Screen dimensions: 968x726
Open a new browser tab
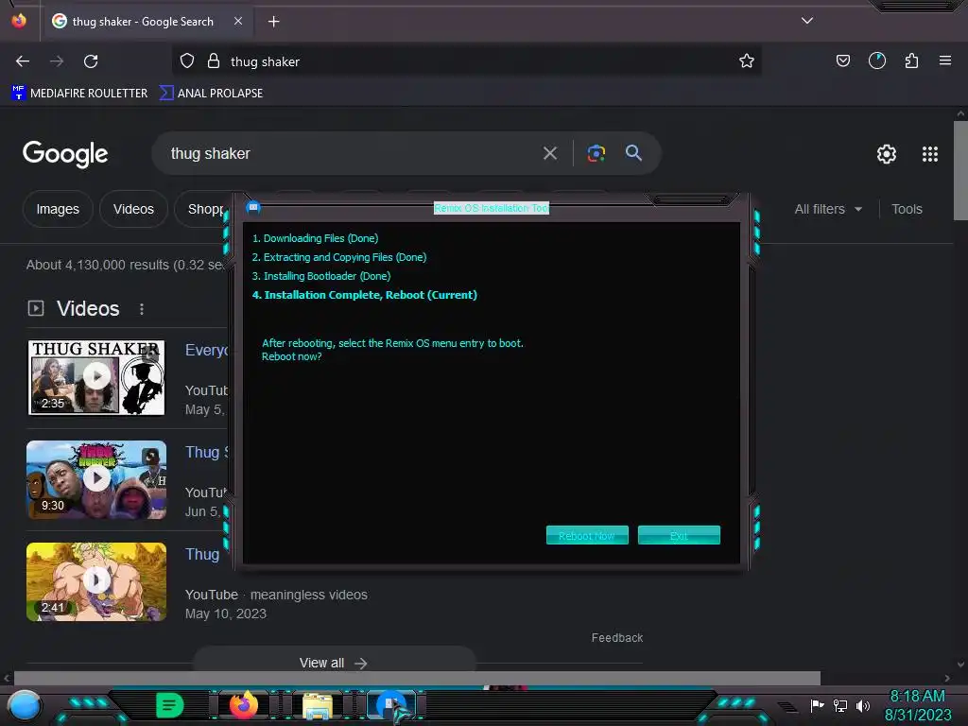(273, 22)
